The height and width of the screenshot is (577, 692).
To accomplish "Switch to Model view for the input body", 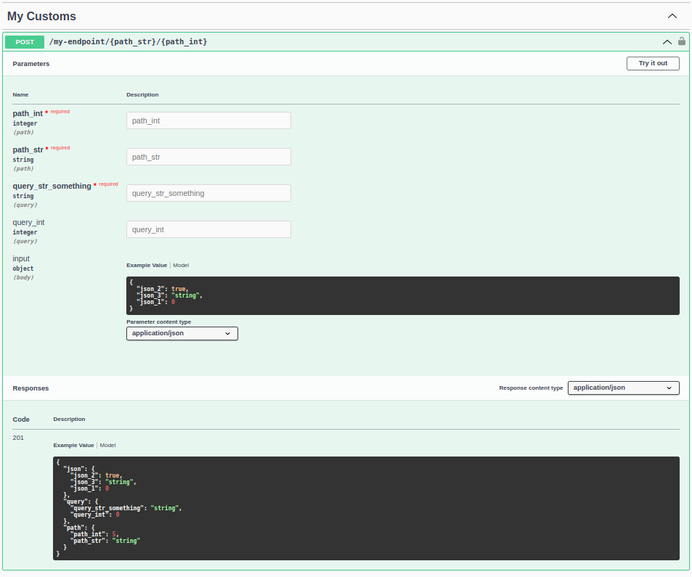I will click(180, 265).
